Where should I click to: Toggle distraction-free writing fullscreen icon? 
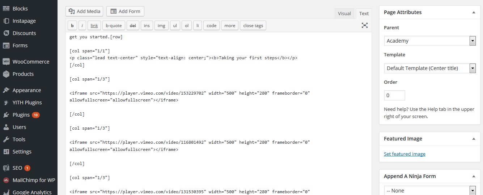click(365, 25)
